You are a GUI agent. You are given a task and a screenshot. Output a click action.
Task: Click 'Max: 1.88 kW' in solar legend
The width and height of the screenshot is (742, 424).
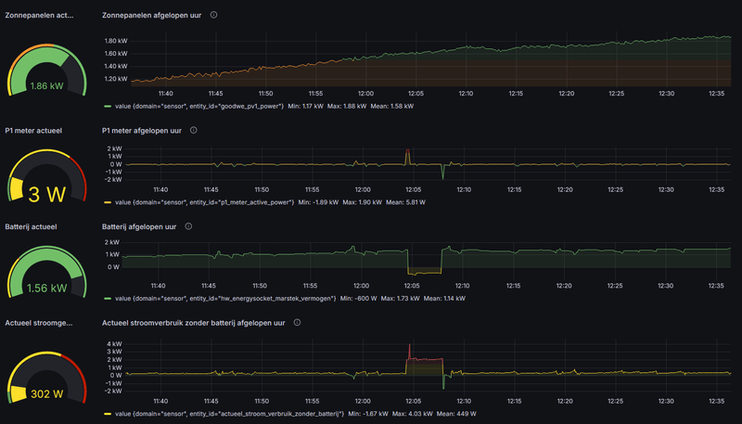coord(347,106)
